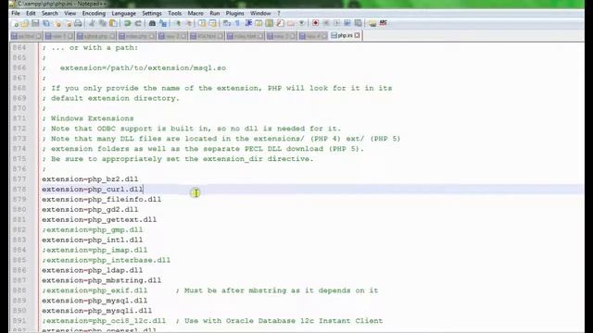Click the Copy toolbar icon
This screenshot has height=333, width=593.
(103, 23)
